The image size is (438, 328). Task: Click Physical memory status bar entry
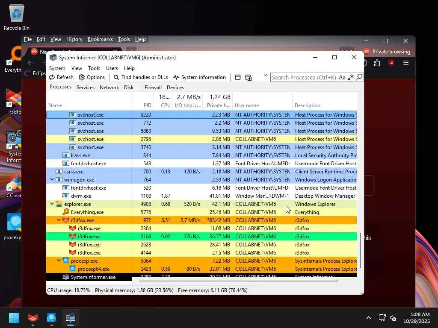134,290
